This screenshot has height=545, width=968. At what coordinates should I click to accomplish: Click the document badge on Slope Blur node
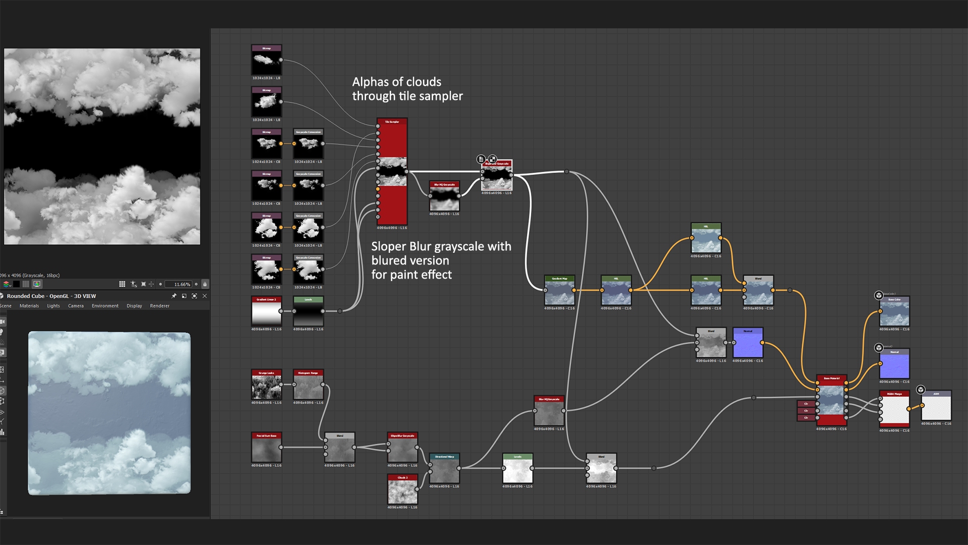coord(481,159)
